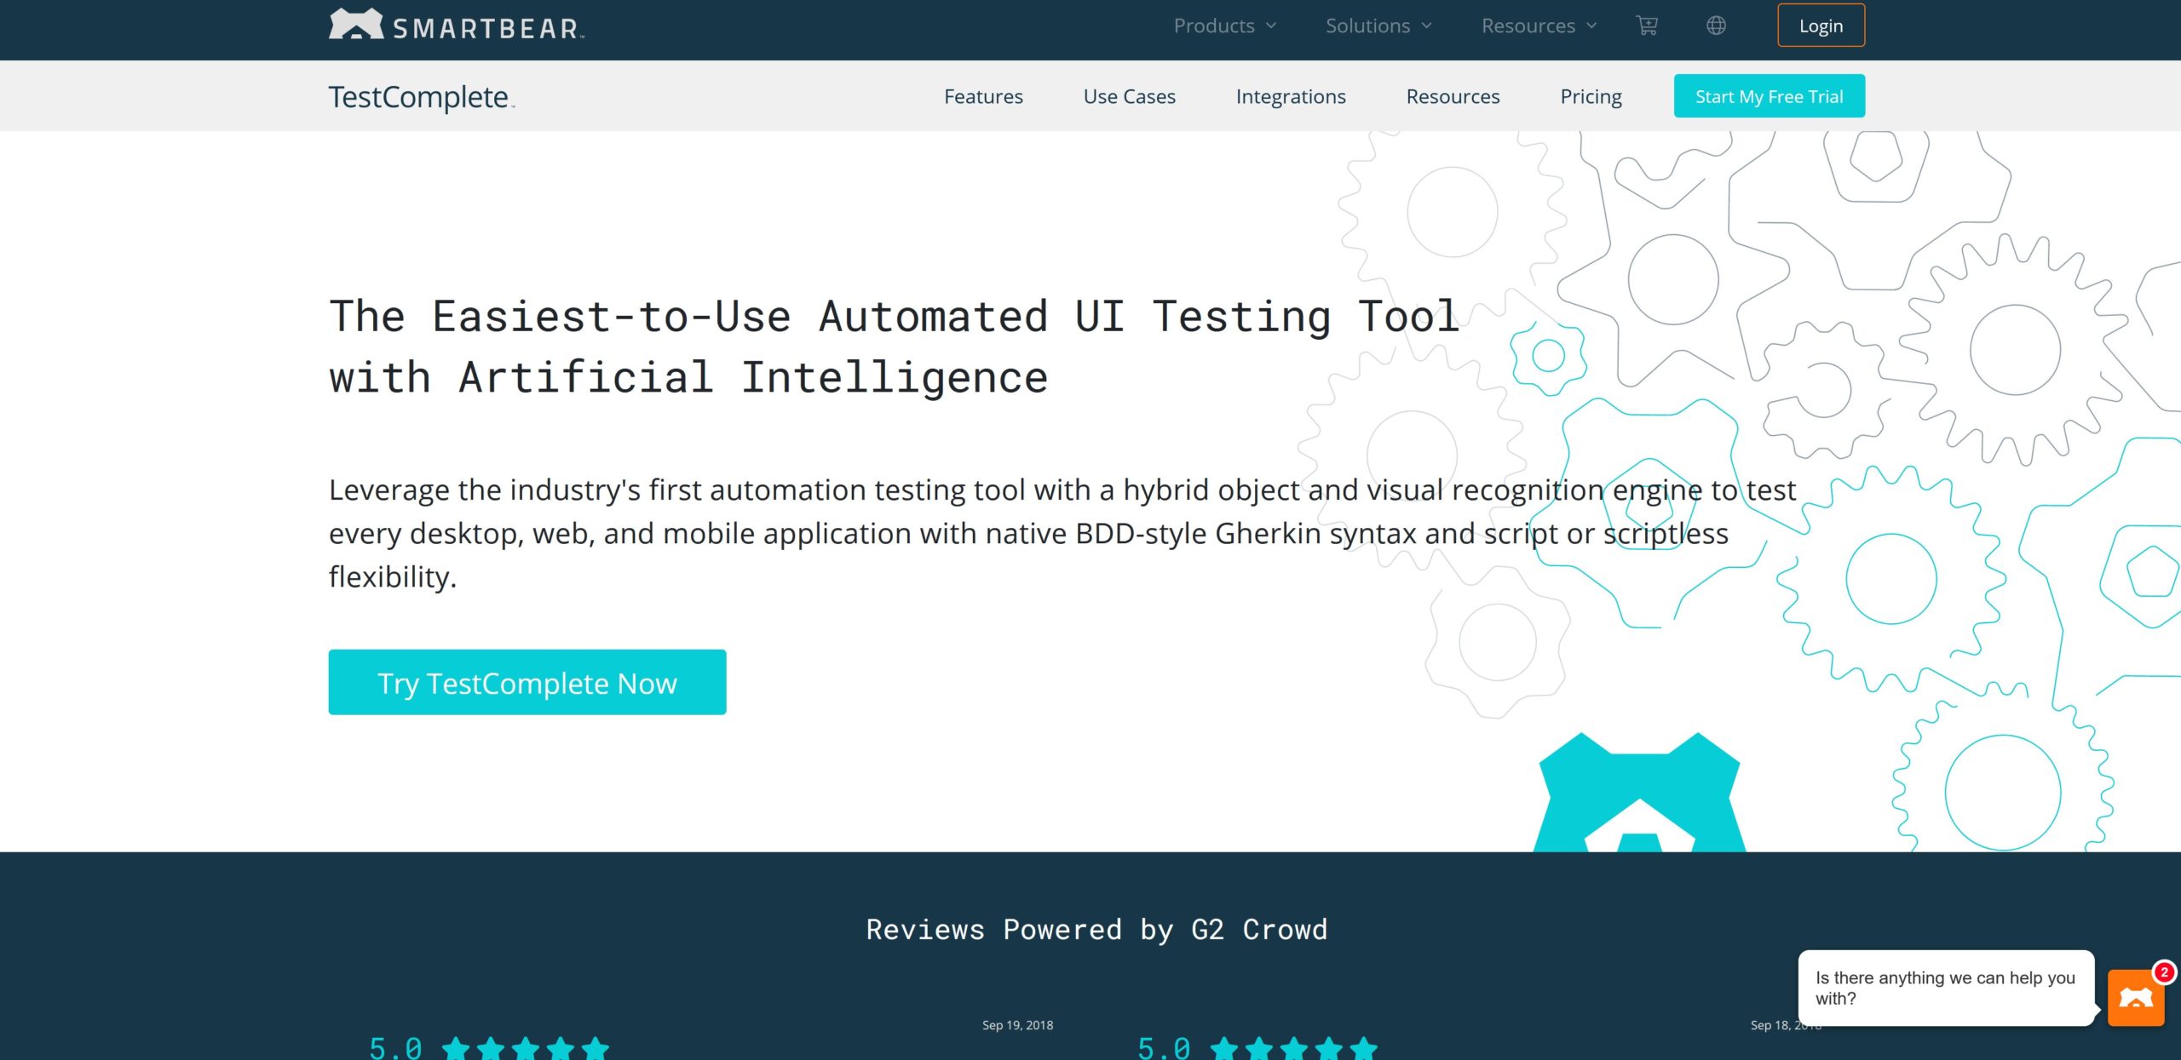Expand the top Resources dropdown
This screenshot has height=1060, width=2181.
pos(1539,26)
